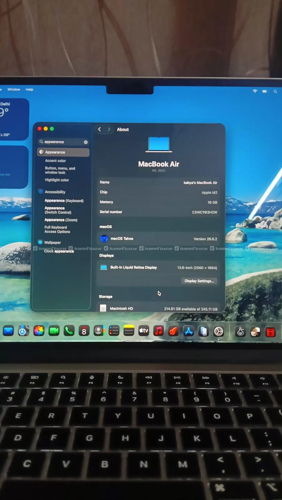This screenshot has height=500, width=282.
Task: Open the Help menu
Action: pyautogui.click(x=29, y=89)
